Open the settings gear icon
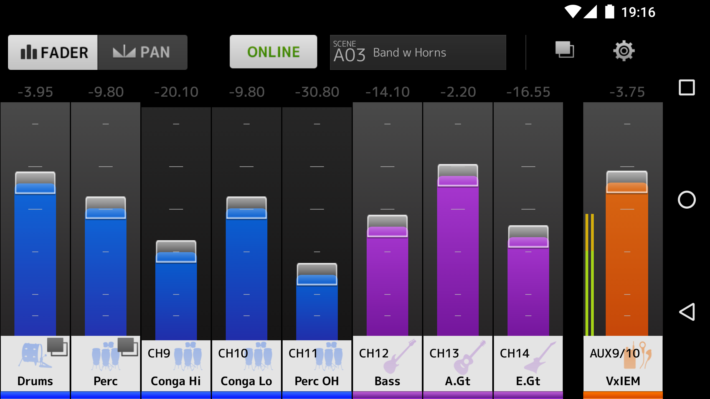 [624, 51]
